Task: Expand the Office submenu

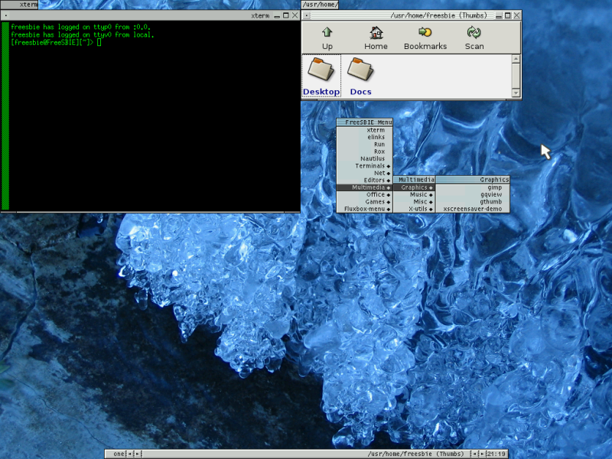Action: point(375,194)
